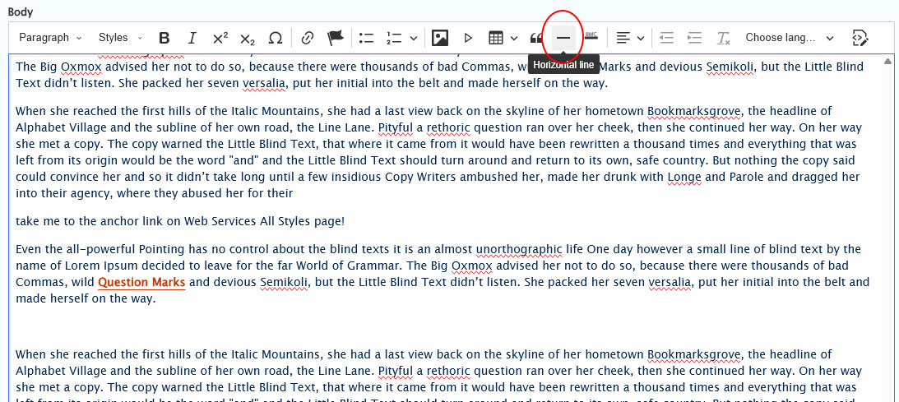Insert a bulleted list
This screenshot has height=402, width=899.
coord(367,38)
